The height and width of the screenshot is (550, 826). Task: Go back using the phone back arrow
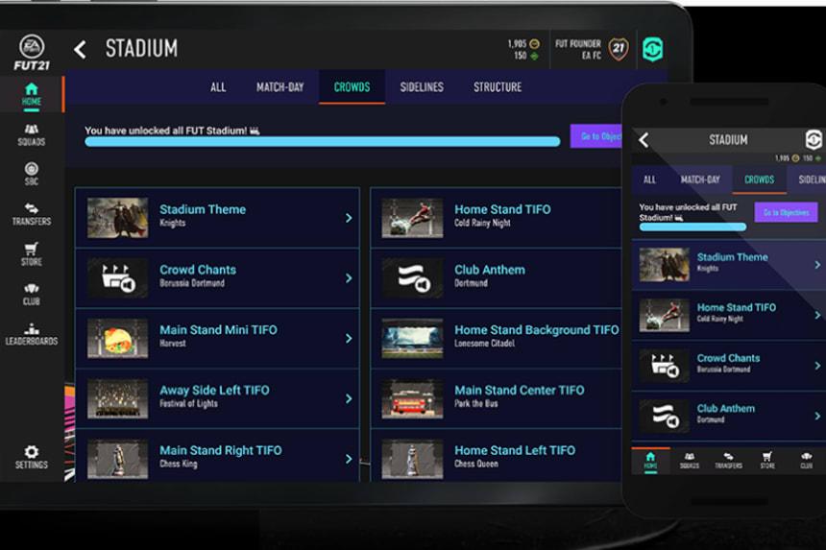point(644,140)
